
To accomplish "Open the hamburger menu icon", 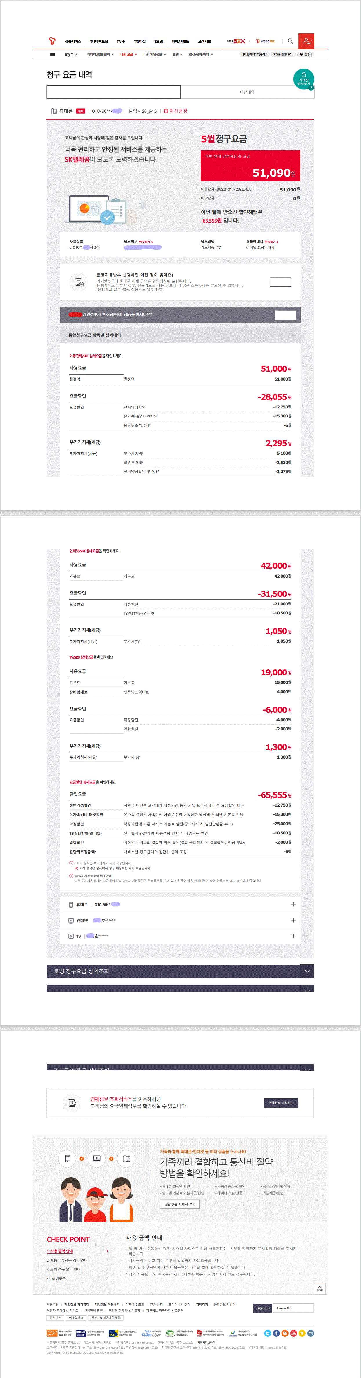I will (52, 55).
